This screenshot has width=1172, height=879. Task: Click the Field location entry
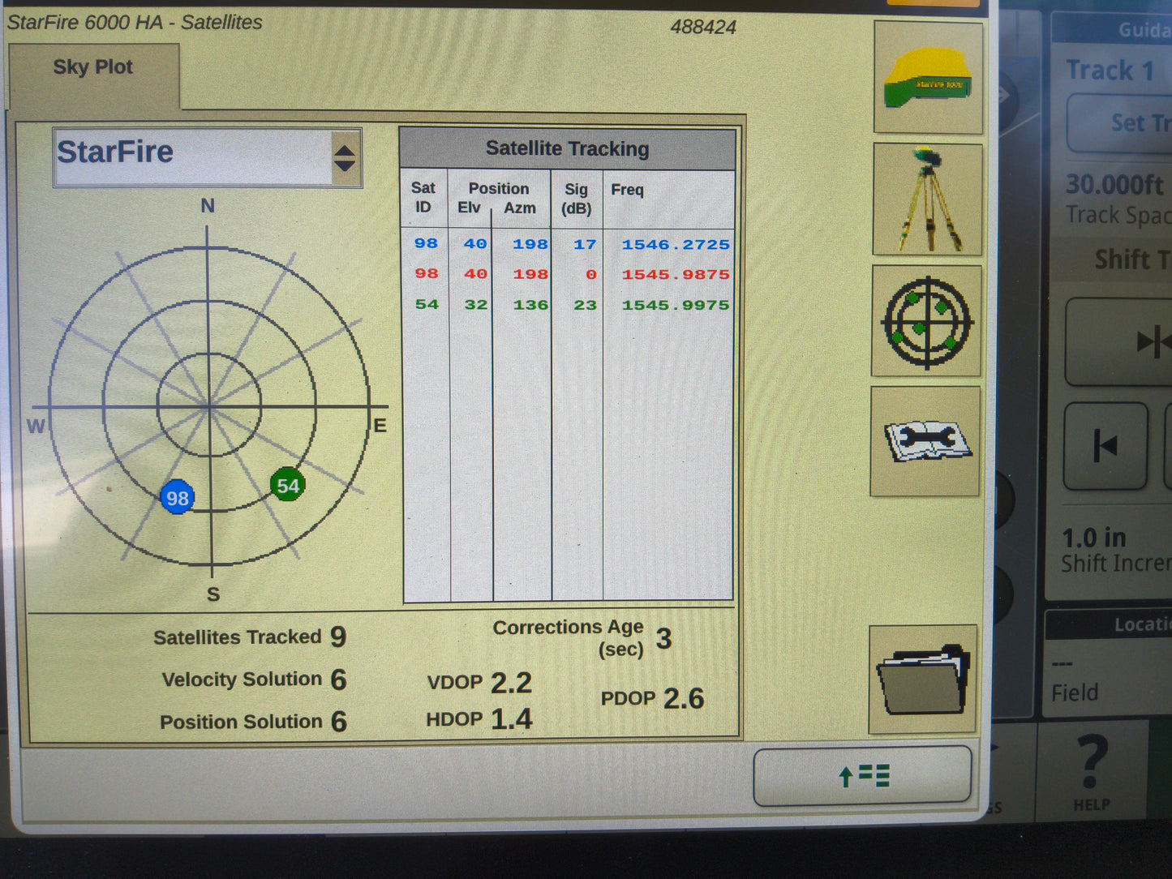click(1075, 692)
